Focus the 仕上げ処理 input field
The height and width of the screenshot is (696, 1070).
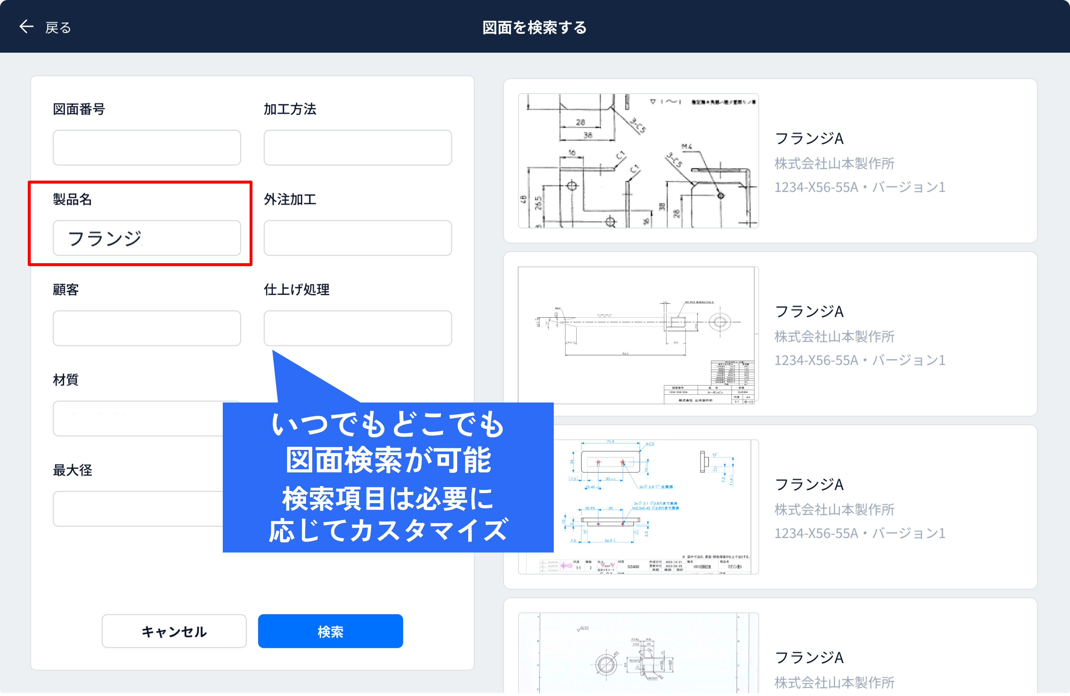[x=357, y=328]
